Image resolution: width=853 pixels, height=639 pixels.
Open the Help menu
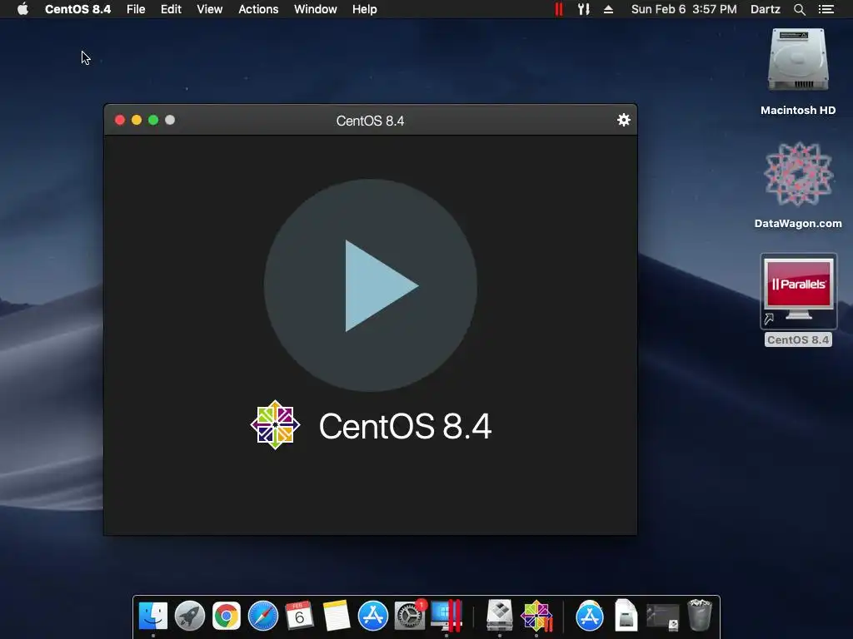365,9
